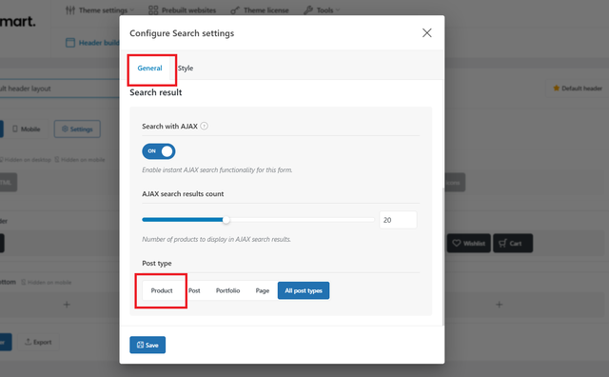Click the Mobile phone icon
Viewport: 609px width, 377px height.
15,129
